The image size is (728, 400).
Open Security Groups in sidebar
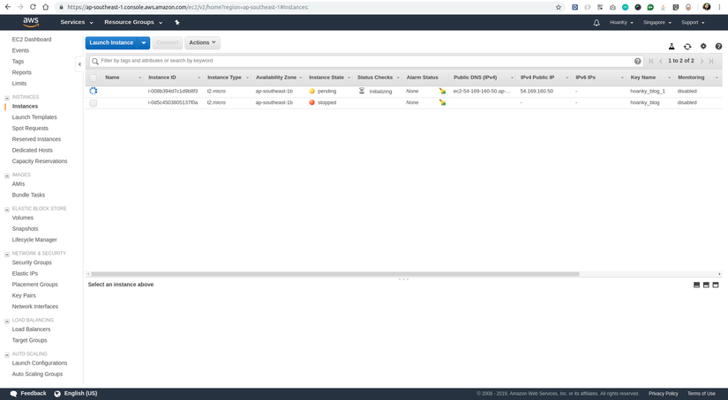32,263
